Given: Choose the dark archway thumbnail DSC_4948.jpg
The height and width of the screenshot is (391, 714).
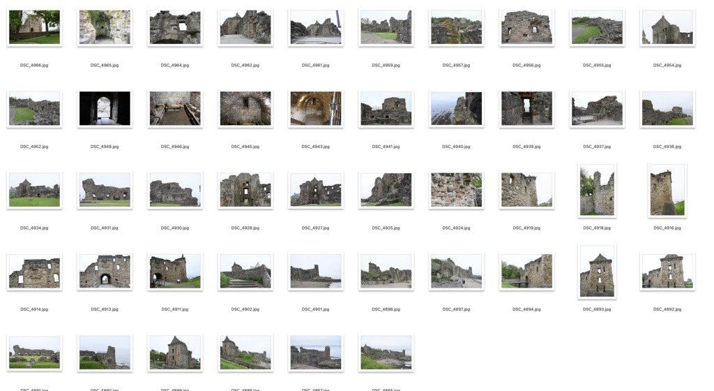Looking at the screenshot, I should 105,108.
